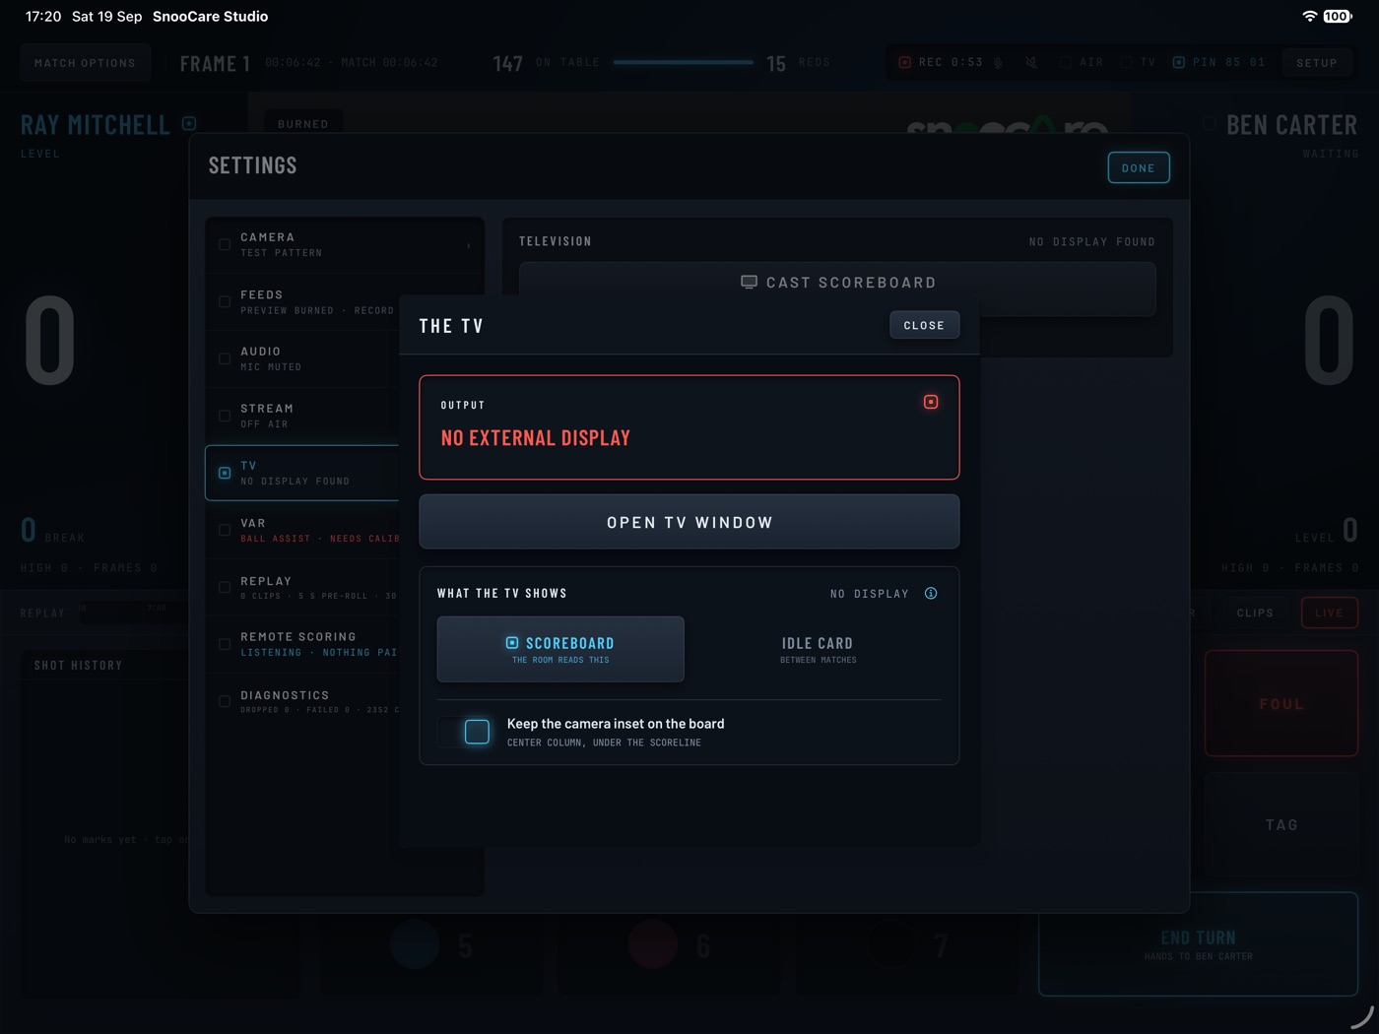
Task: Click the NO DISPLAY FOUND Television status text
Action: (1092, 241)
